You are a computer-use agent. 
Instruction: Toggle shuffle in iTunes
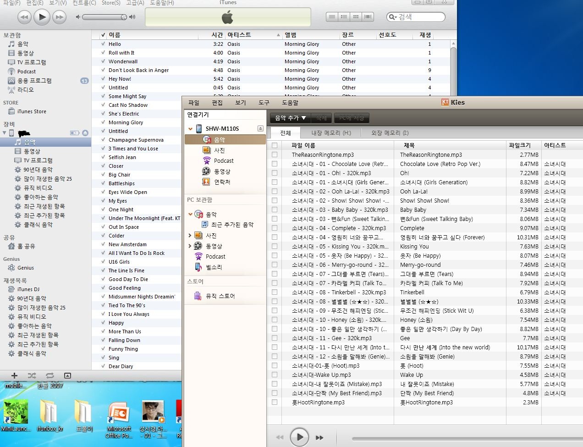[x=32, y=375]
